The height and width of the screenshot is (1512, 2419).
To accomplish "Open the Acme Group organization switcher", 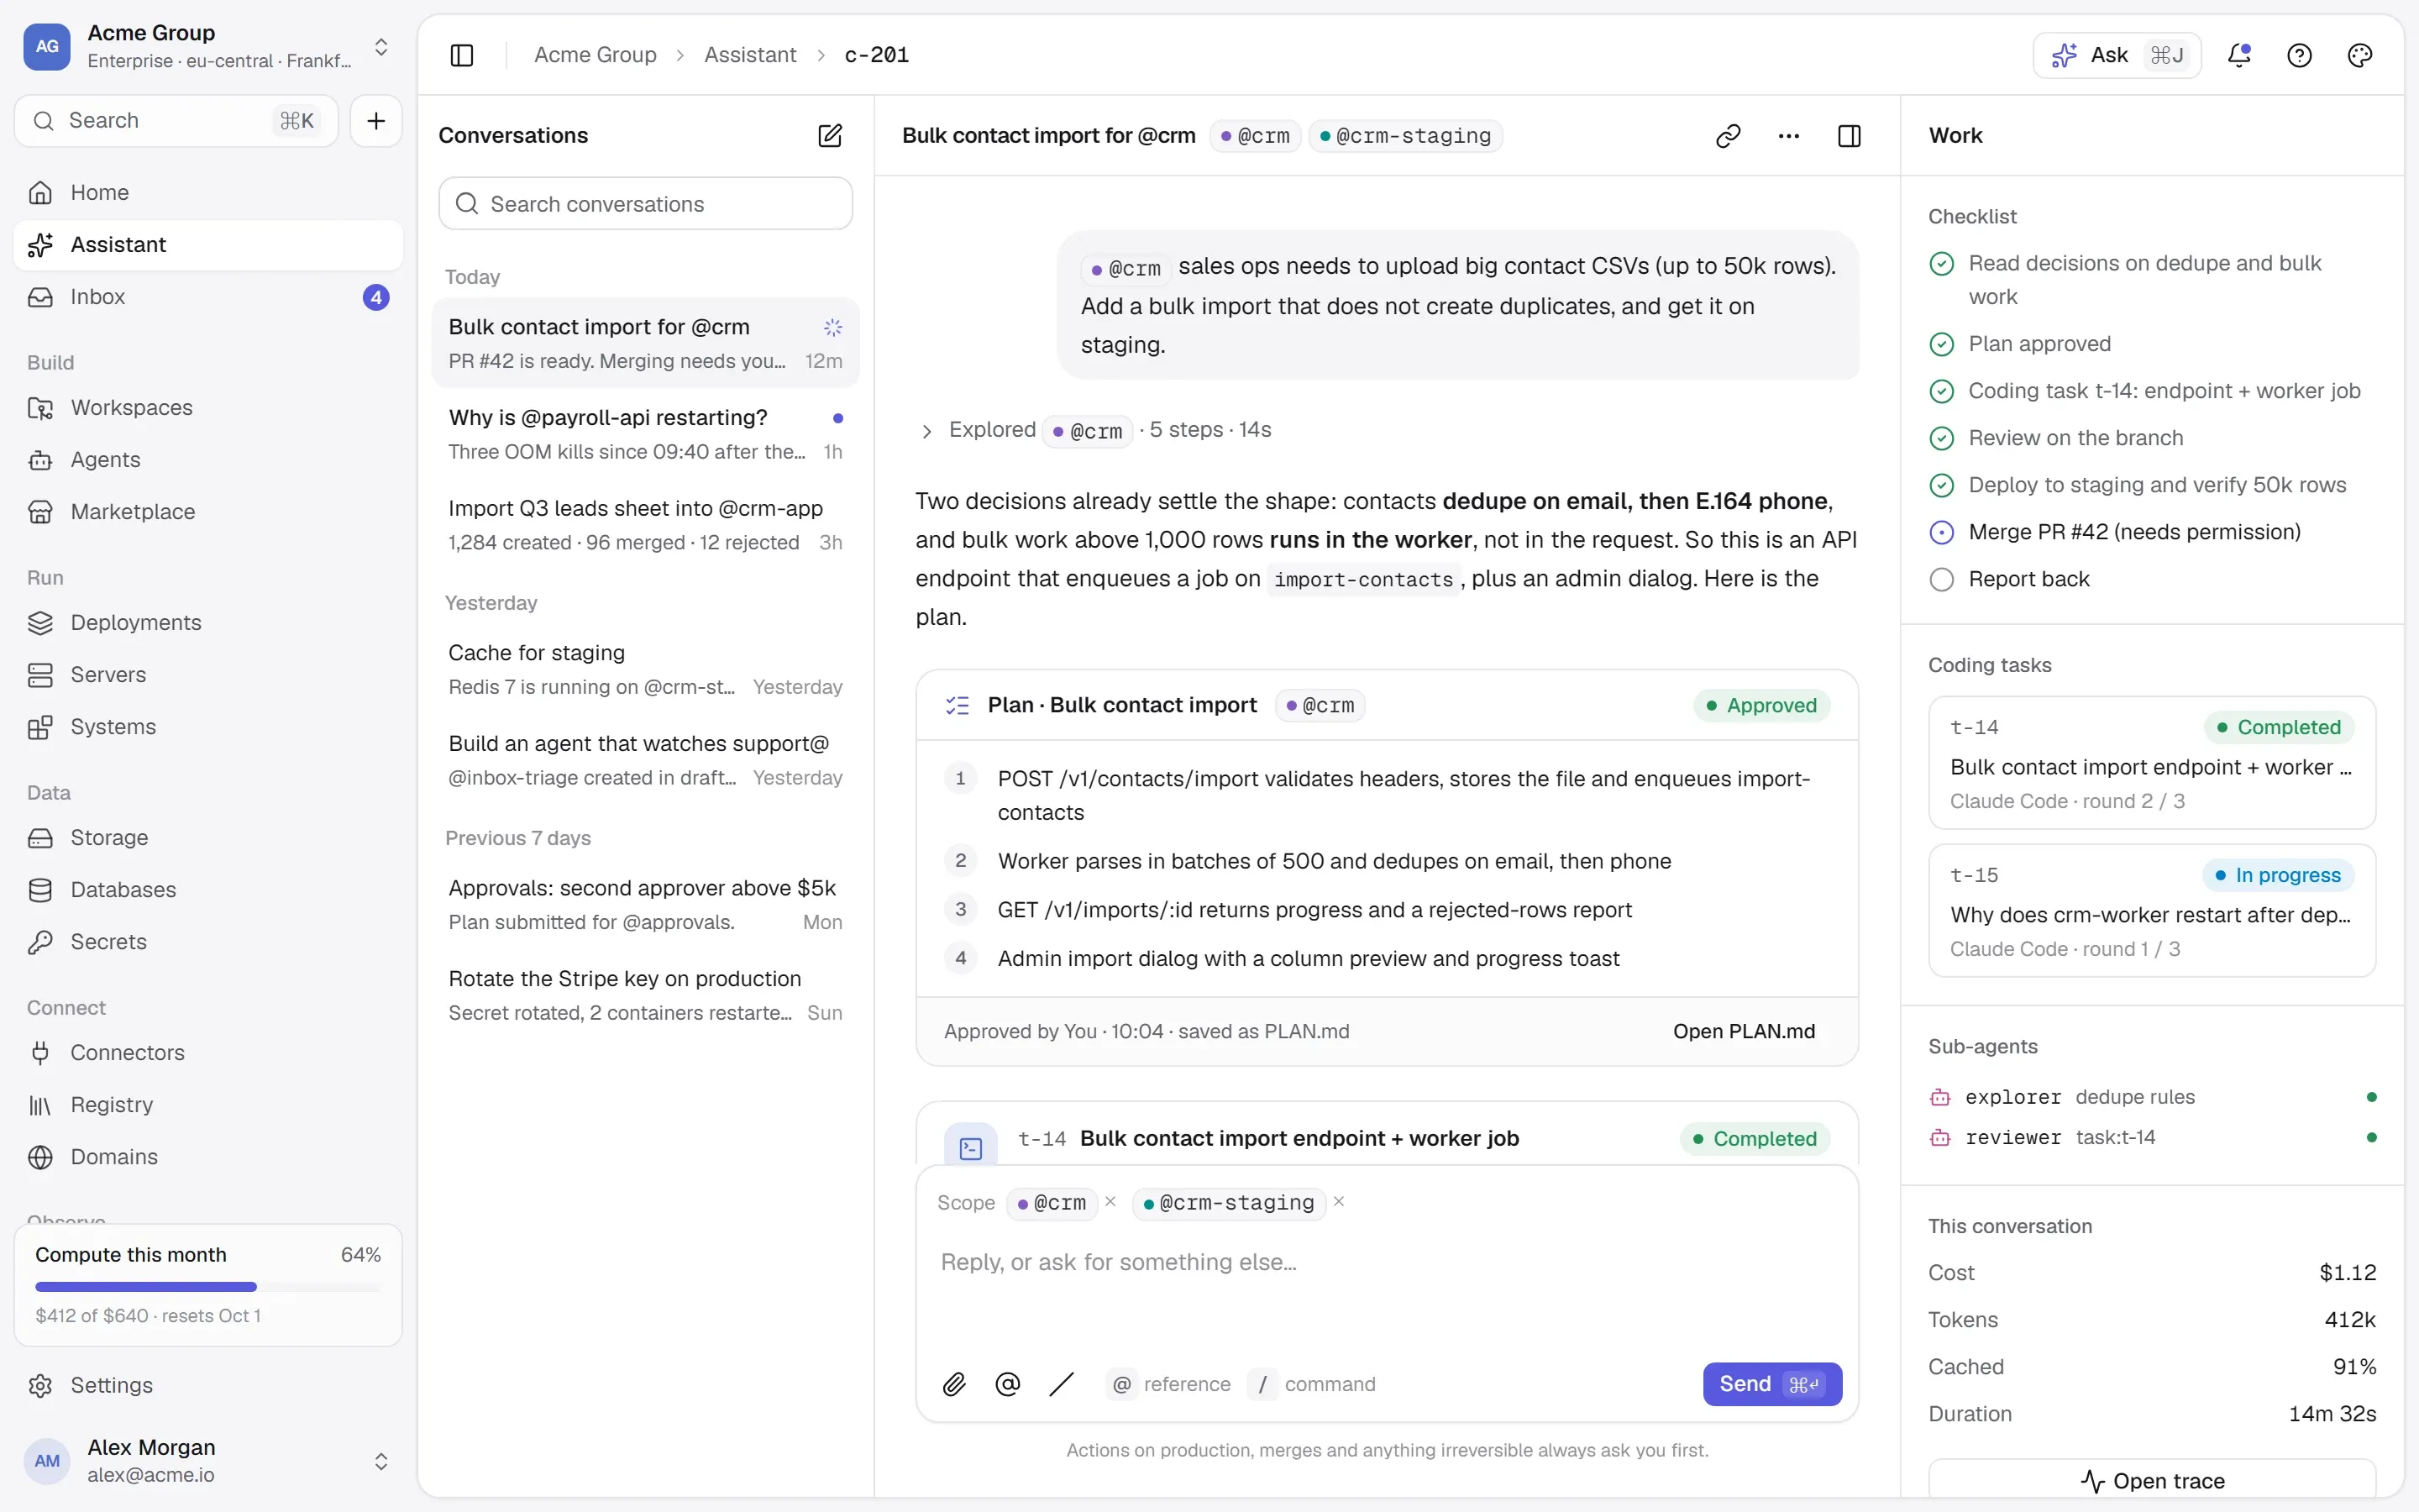I will 208,46.
